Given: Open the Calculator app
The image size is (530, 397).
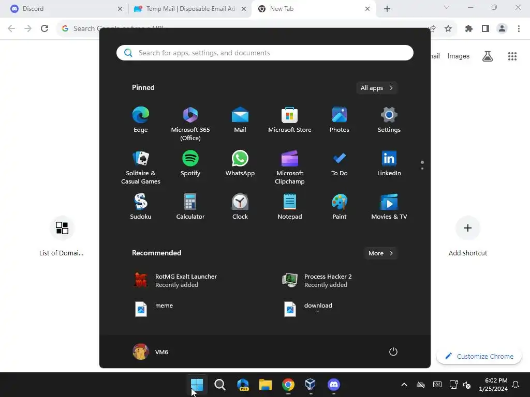Looking at the screenshot, I should click(x=190, y=207).
